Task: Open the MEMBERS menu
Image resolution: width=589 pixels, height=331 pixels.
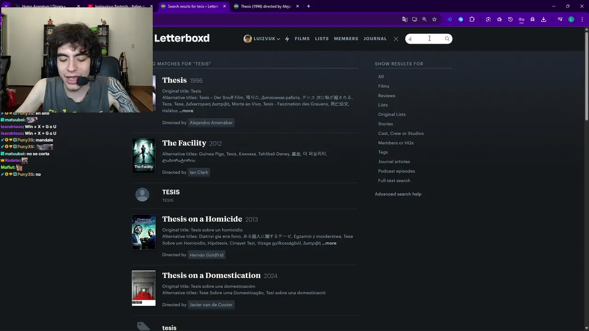Action: [x=346, y=39]
